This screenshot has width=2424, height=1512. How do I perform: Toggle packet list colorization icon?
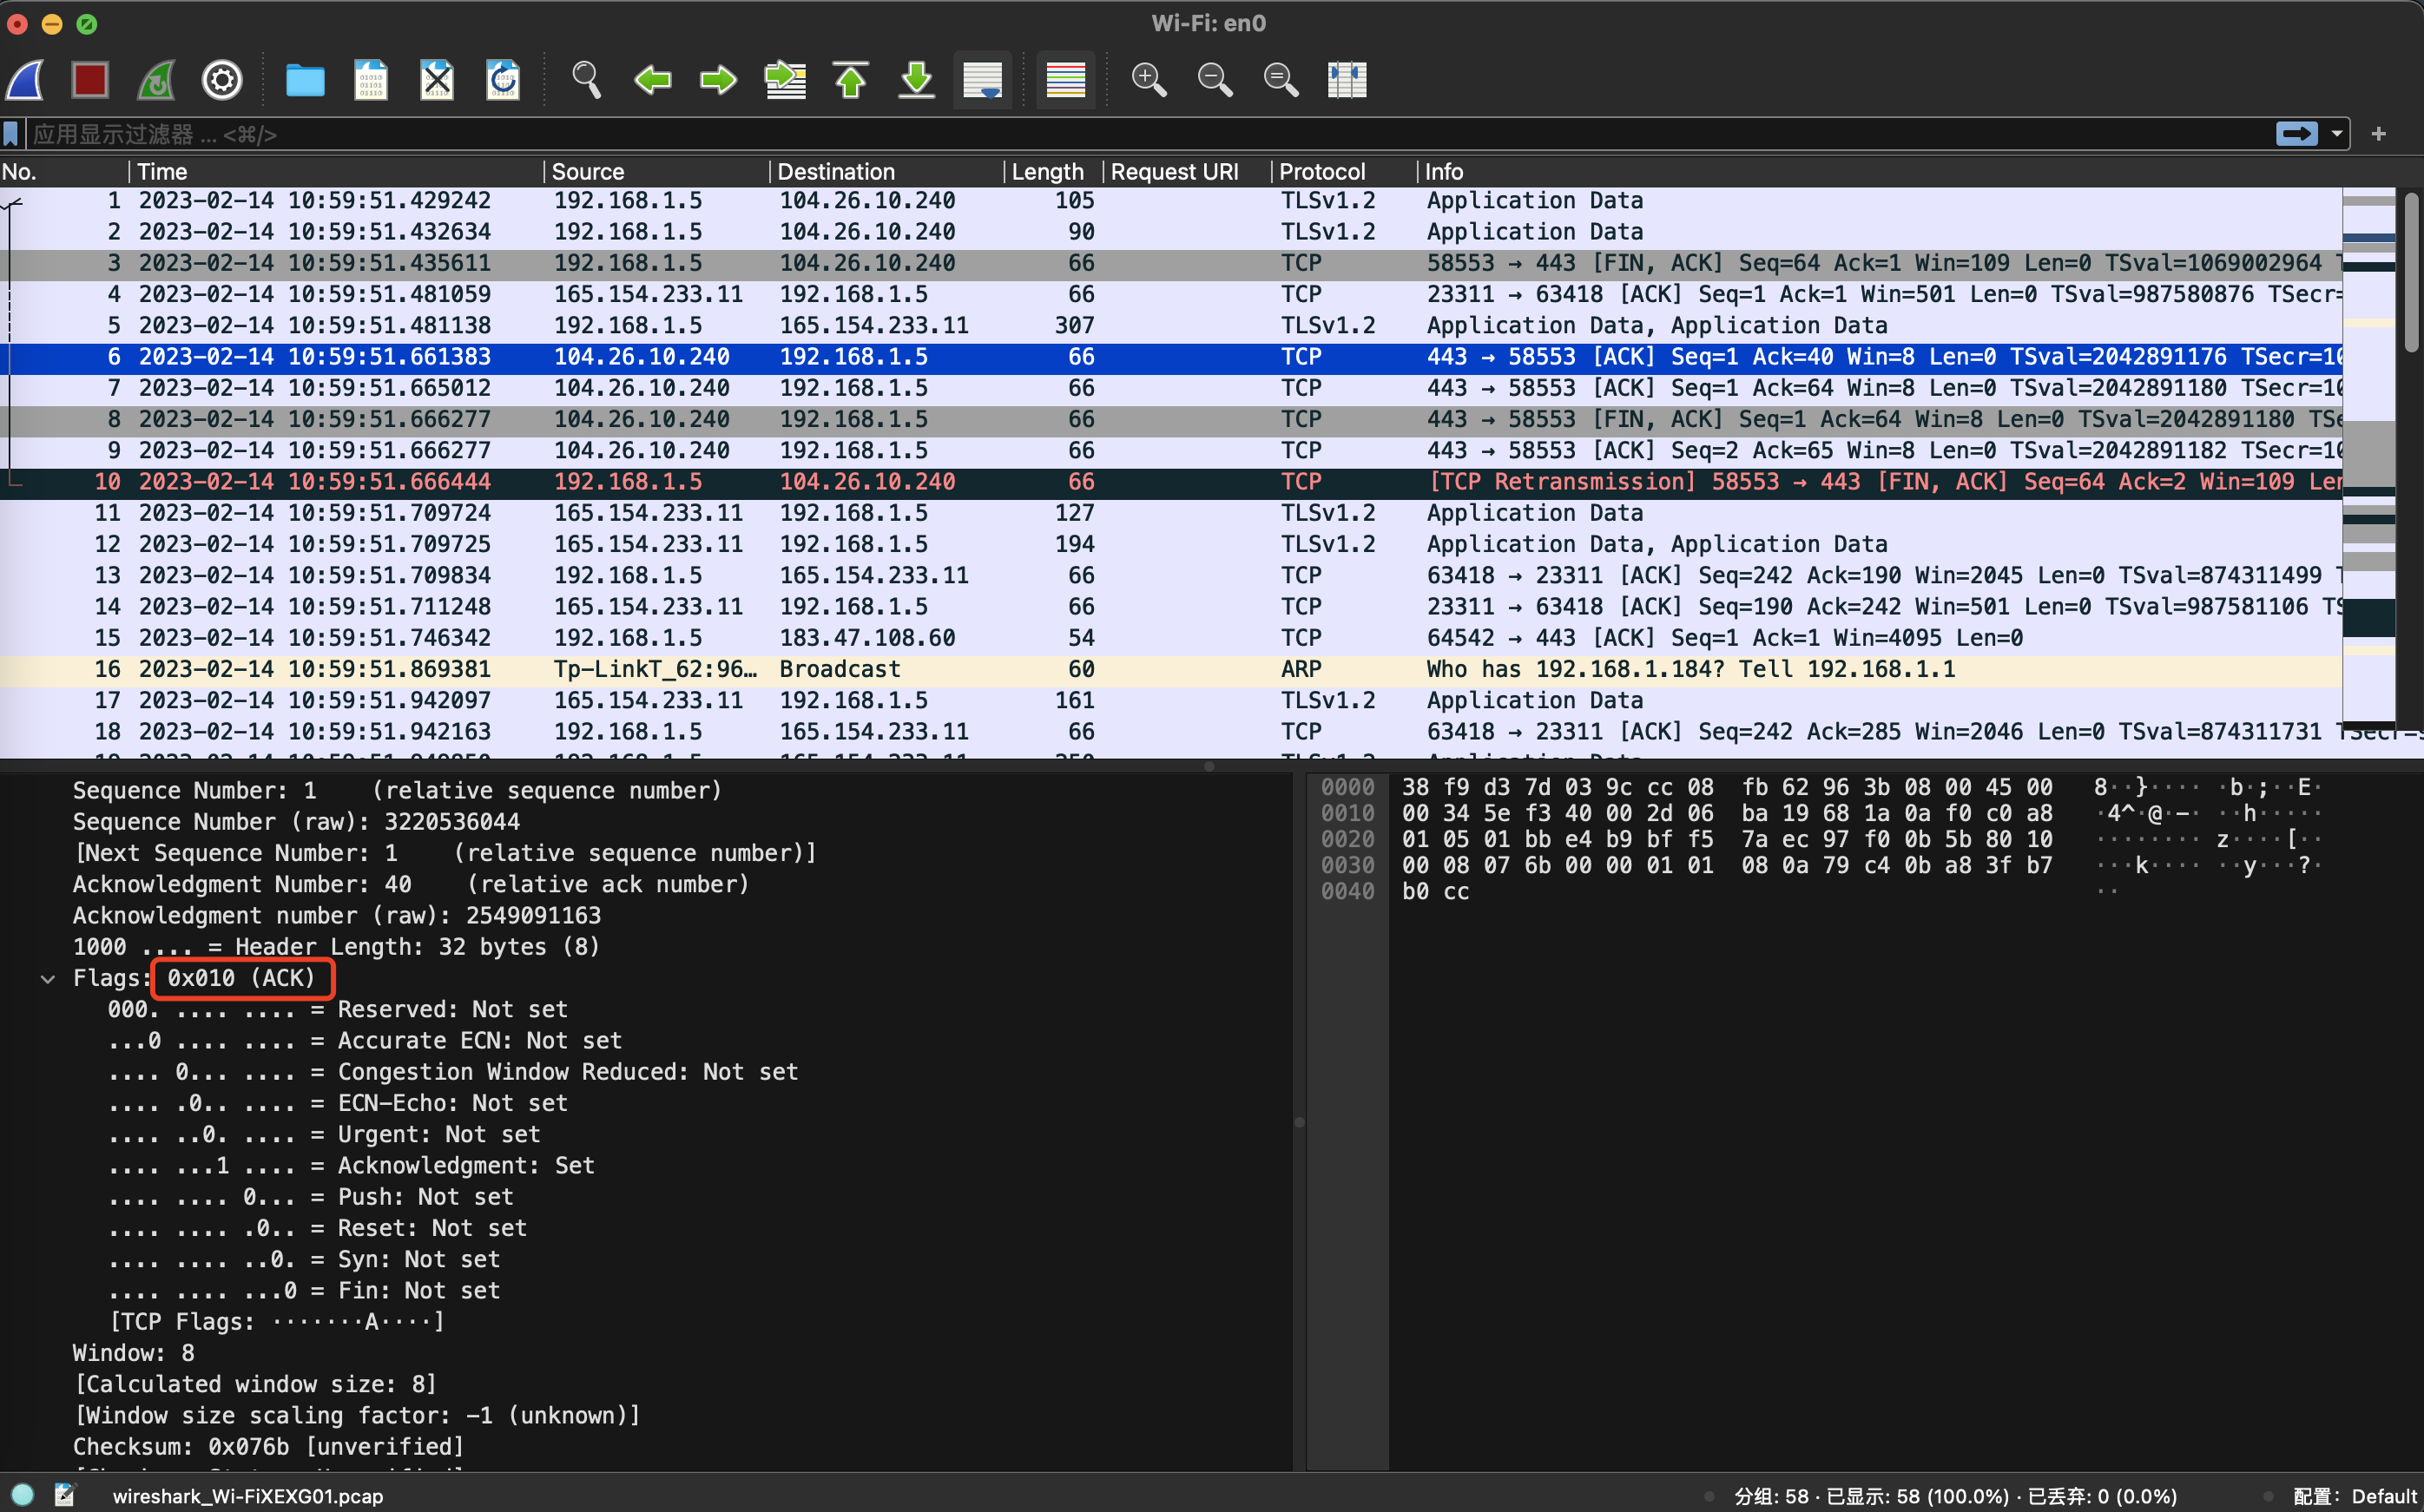1066,80
